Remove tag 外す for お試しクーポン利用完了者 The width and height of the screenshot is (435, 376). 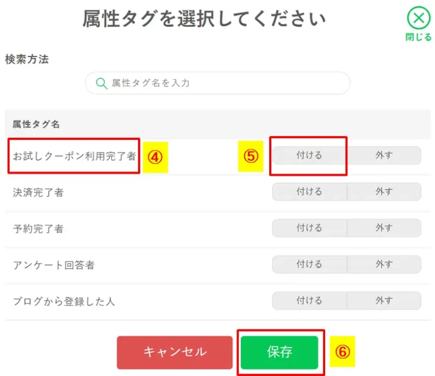(x=384, y=155)
